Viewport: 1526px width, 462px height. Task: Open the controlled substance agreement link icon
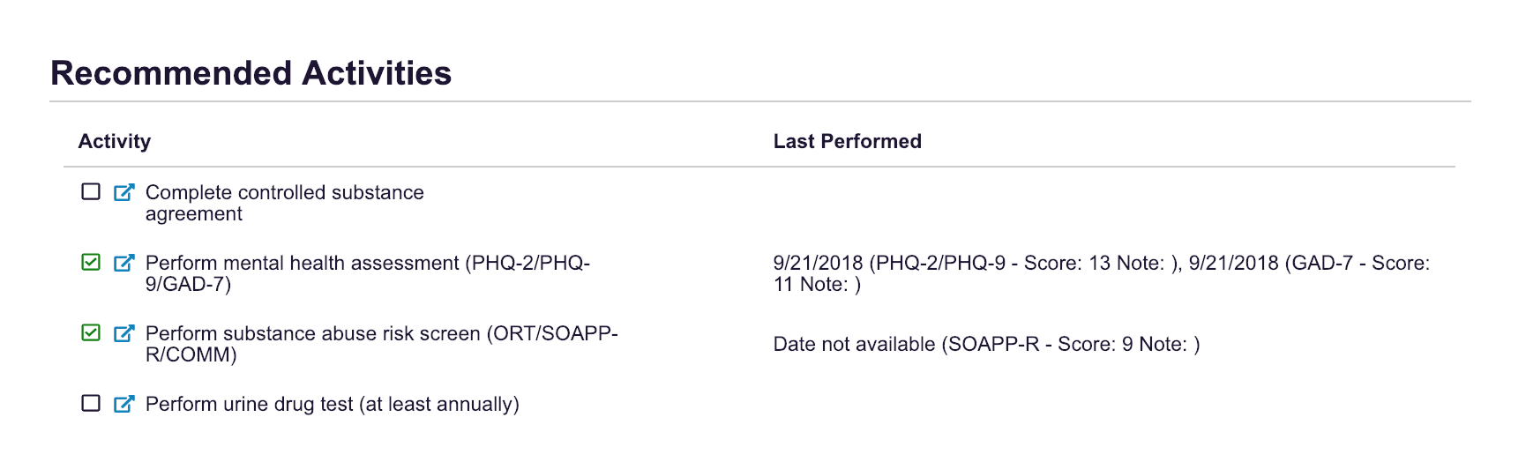pos(124,192)
